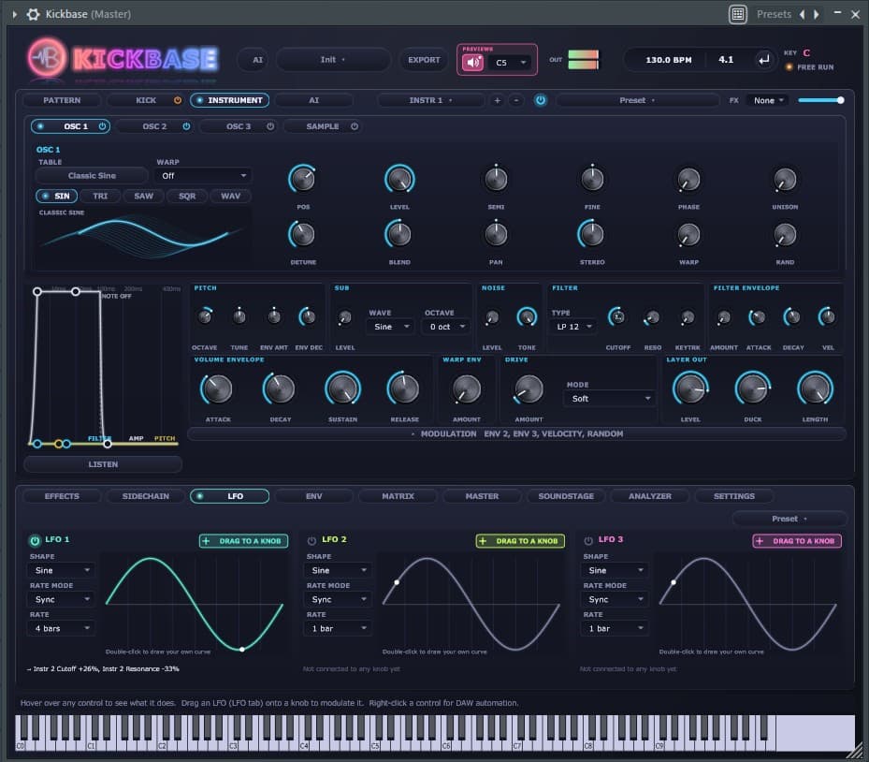
Task: Click the plugin settings gear icon
Action: [34, 14]
